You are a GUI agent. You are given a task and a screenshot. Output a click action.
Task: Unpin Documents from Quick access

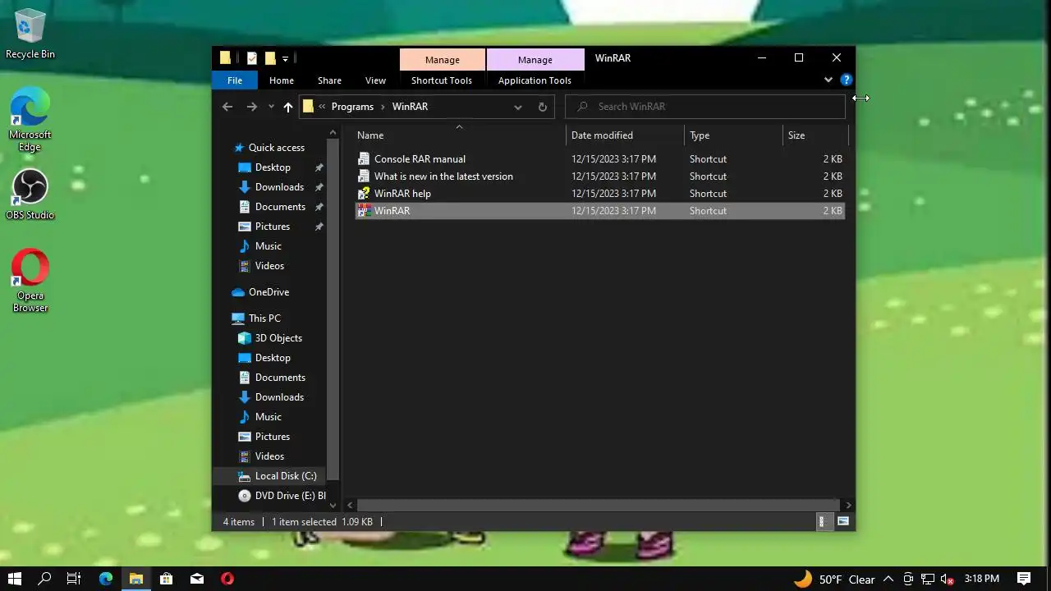coord(319,207)
